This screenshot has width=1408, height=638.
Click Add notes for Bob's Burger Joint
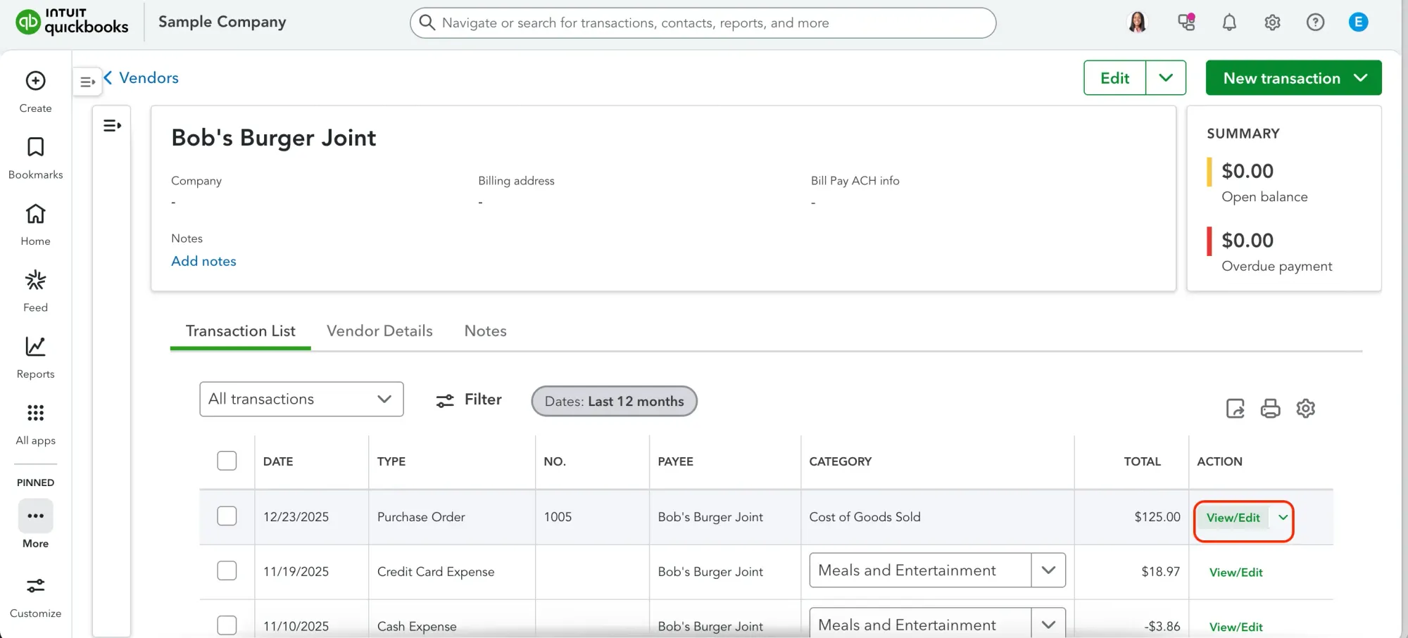click(203, 261)
